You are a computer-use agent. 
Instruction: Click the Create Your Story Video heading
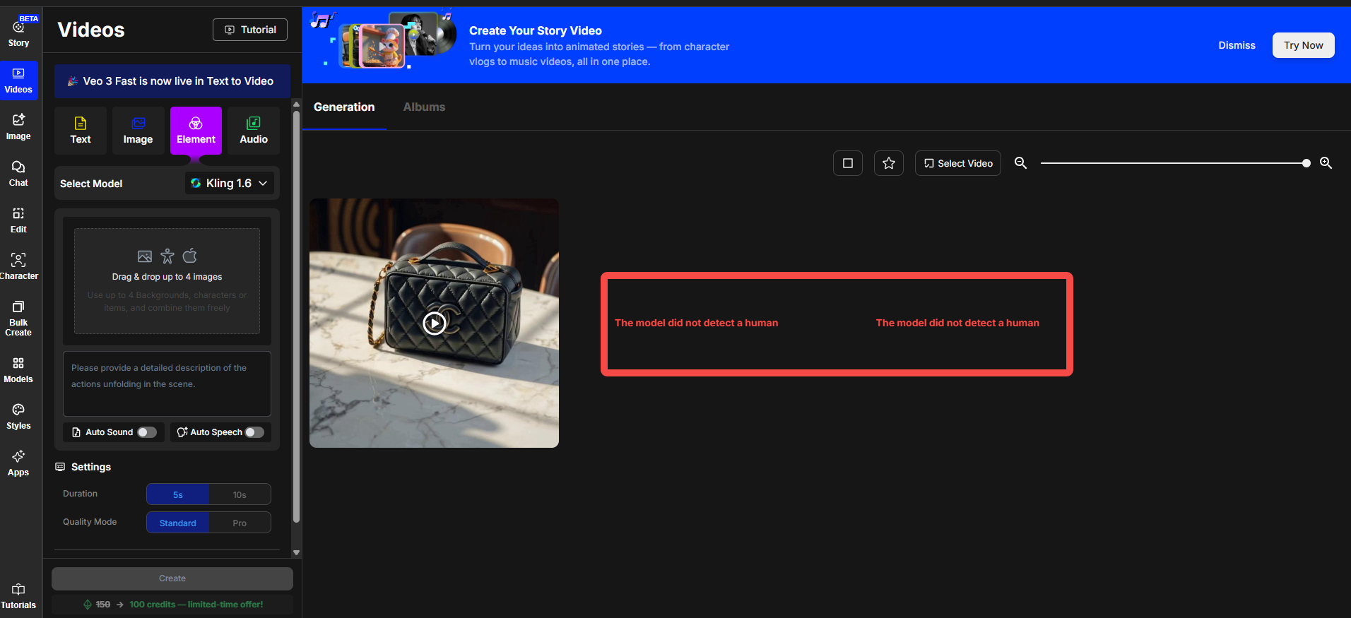pyautogui.click(x=536, y=30)
